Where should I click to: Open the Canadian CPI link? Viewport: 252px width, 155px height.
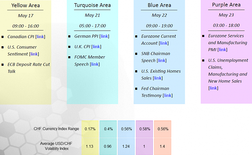(40, 37)
